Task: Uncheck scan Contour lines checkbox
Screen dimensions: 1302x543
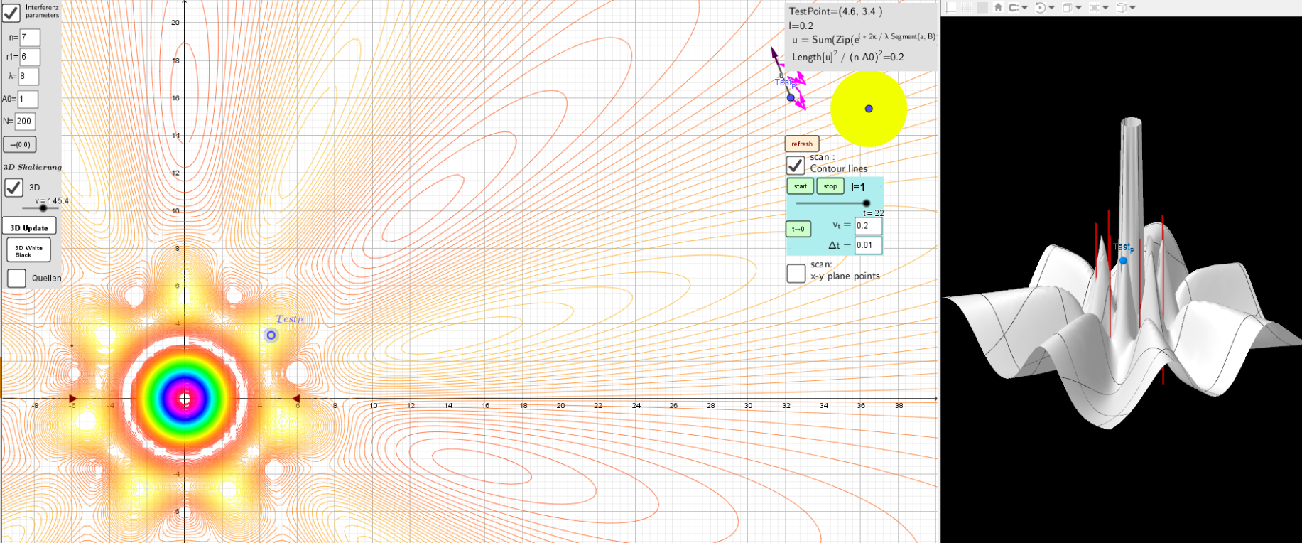Action: [796, 165]
